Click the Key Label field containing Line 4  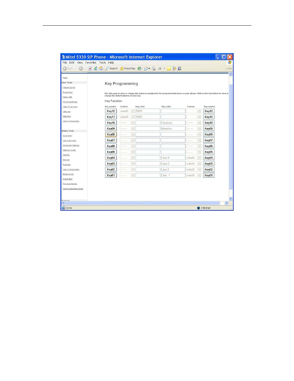point(173,158)
